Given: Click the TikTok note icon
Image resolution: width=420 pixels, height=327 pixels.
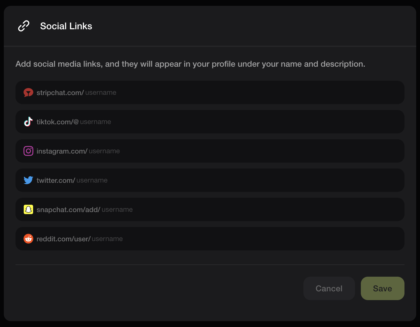Looking at the screenshot, I should tap(28, 122).
